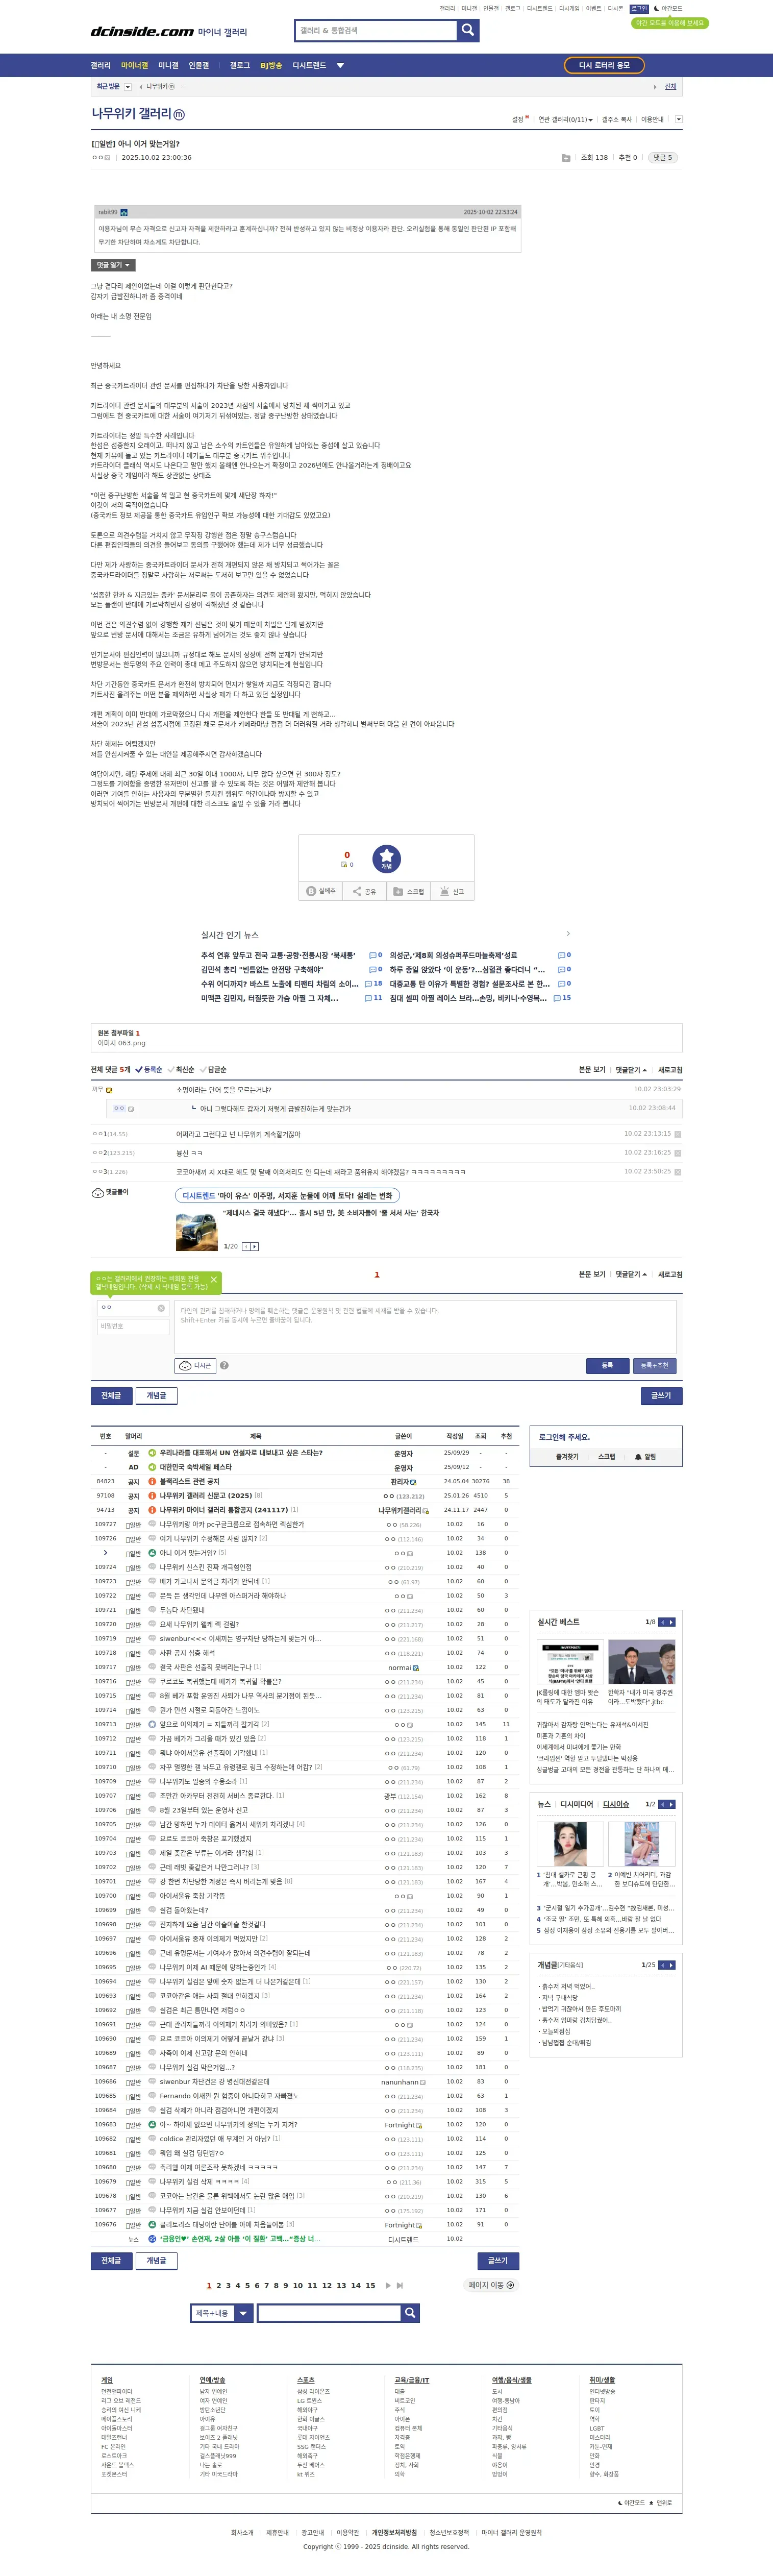Click the 페이지 이동 go icon
Viewport: 773px width, 2576px height.
tap(511, 2285)
